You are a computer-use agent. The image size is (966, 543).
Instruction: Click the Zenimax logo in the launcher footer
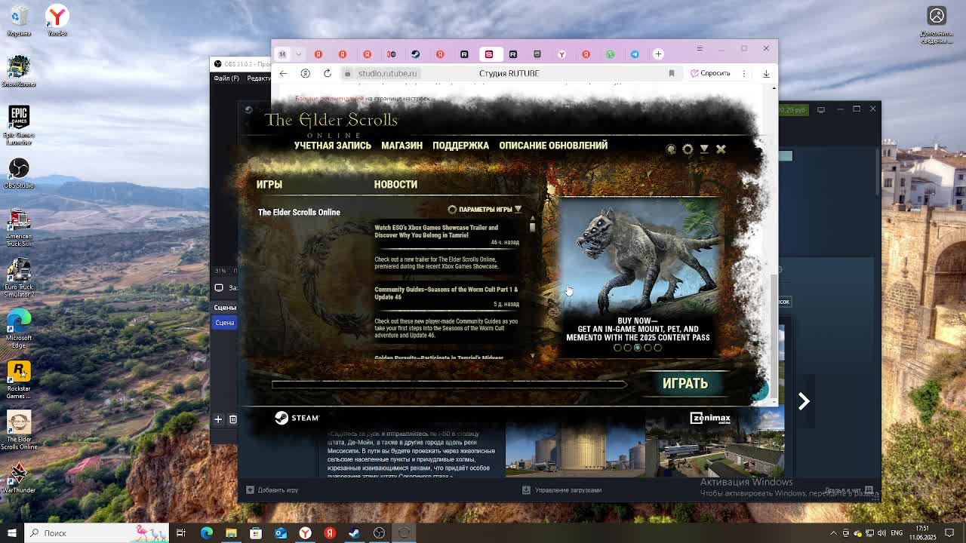click(x=710, y=418)
